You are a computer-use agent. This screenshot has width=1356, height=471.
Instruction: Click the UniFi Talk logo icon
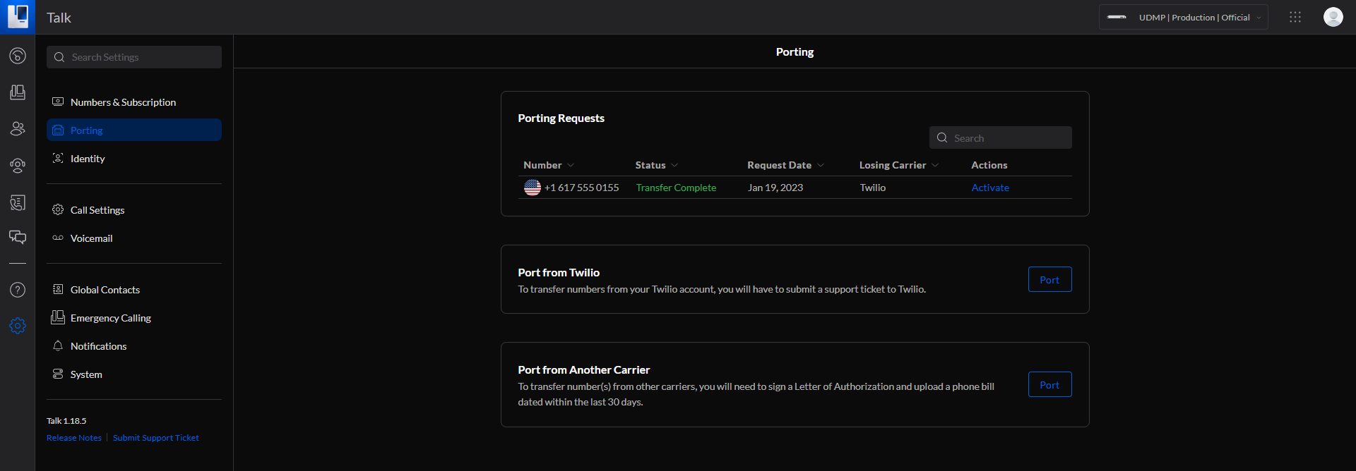pos(18,17)
